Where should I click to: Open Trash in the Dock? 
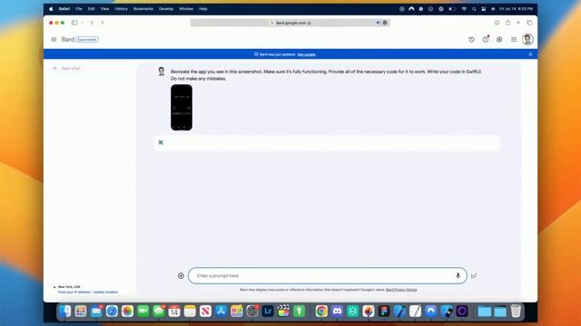pos(516,312)
